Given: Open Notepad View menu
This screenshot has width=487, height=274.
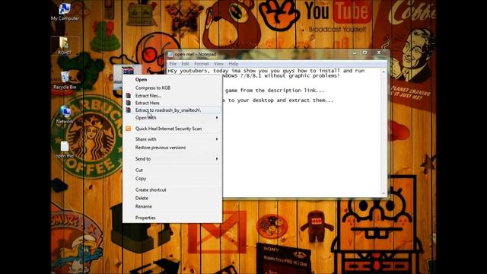Looking at the screenshot, I should pyautogui.click(x=218, y=64).
